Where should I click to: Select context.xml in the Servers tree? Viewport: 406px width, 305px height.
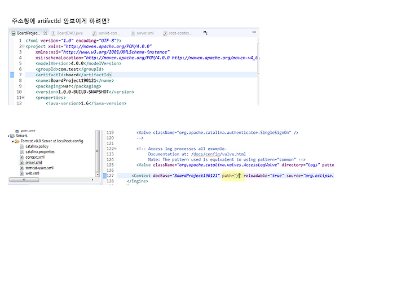click(35, 157)
